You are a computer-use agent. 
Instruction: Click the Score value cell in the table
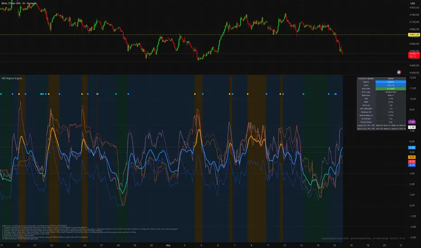point(391,85)
